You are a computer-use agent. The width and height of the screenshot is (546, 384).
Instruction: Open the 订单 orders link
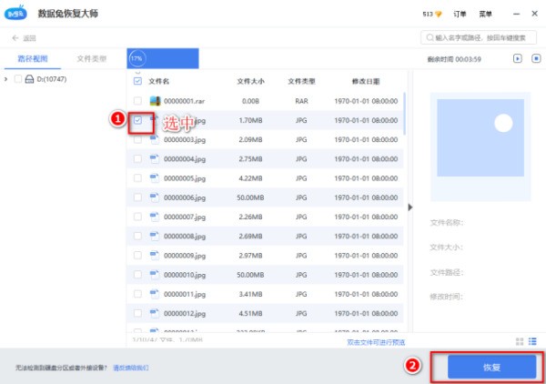tap(460, 15)
